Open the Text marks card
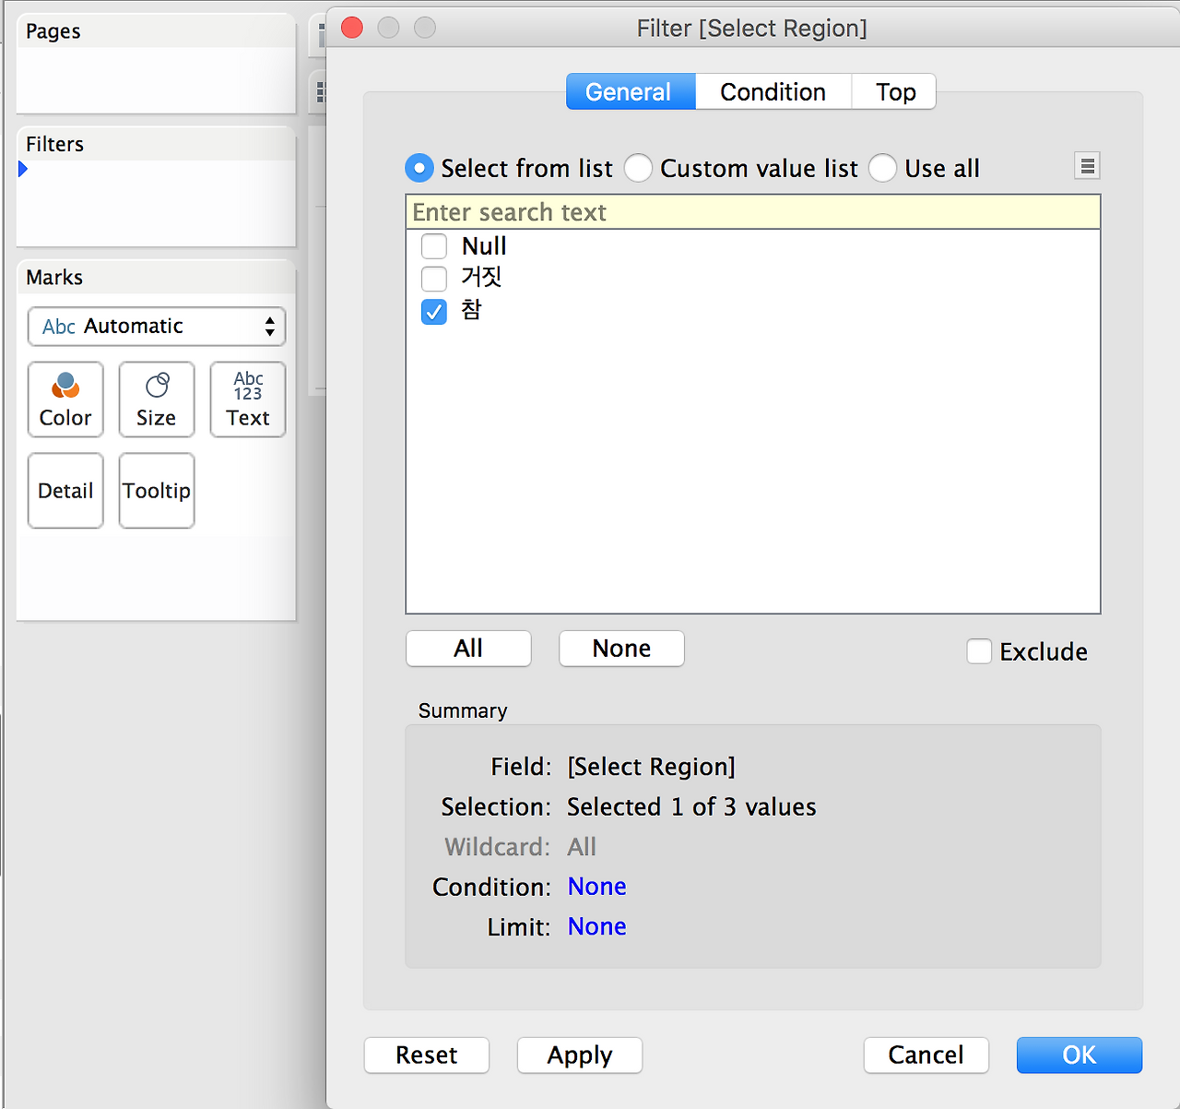Image resolution: width=1180 pixels, height=1109 pixels. click(248, 399)
